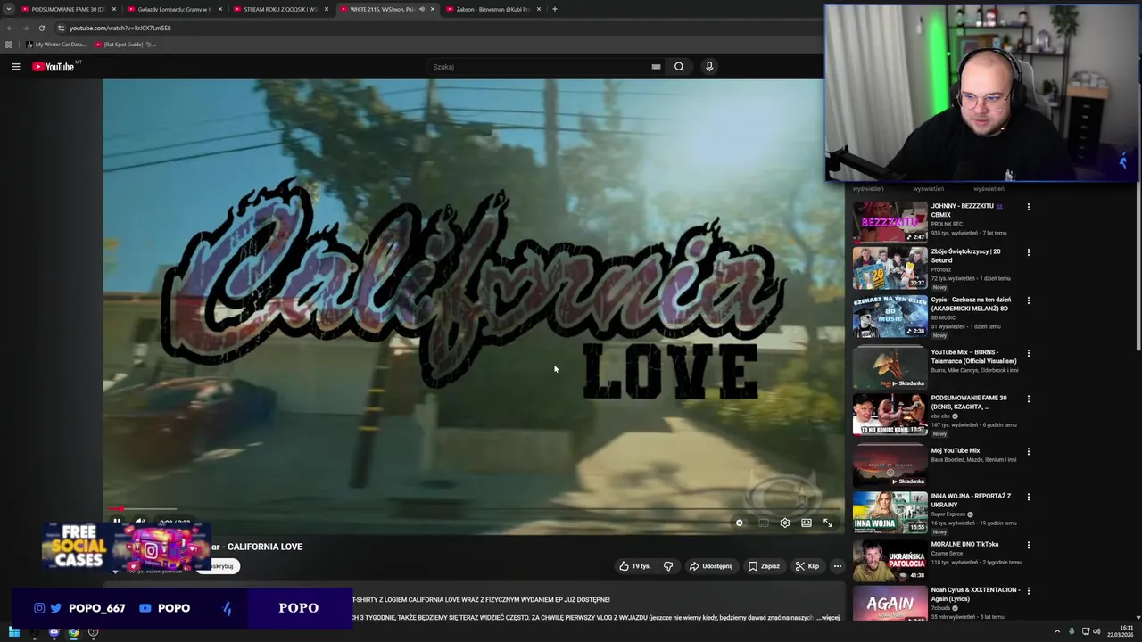Viewport: 1142px width, 642px height.
Task: Open the site information icon in the address bar
Action: tap(61, 28)
